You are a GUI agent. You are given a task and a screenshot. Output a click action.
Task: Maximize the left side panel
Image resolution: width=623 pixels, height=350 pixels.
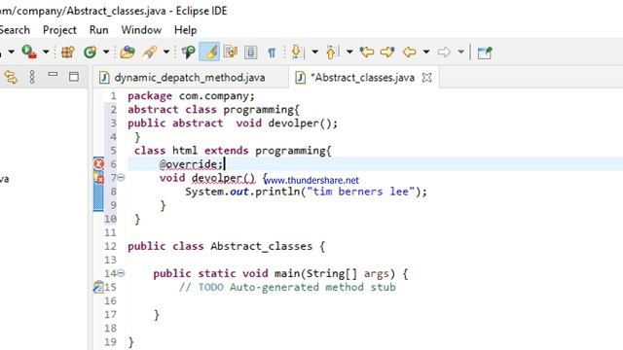tap(74, 77)
